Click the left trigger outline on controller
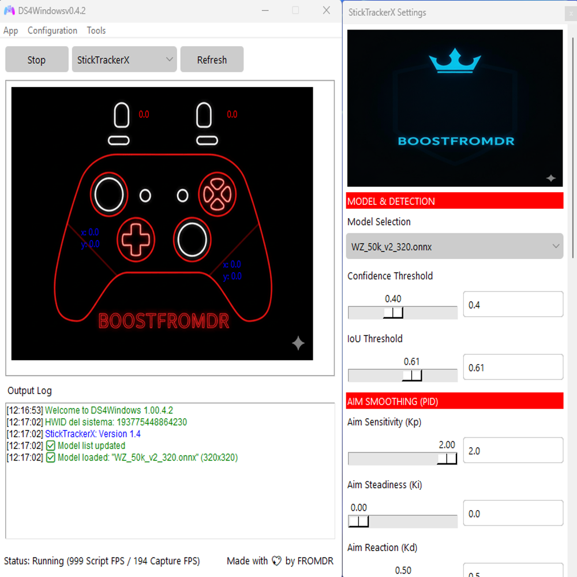Screen dimensions: 577x577 (x=121, y=115)
